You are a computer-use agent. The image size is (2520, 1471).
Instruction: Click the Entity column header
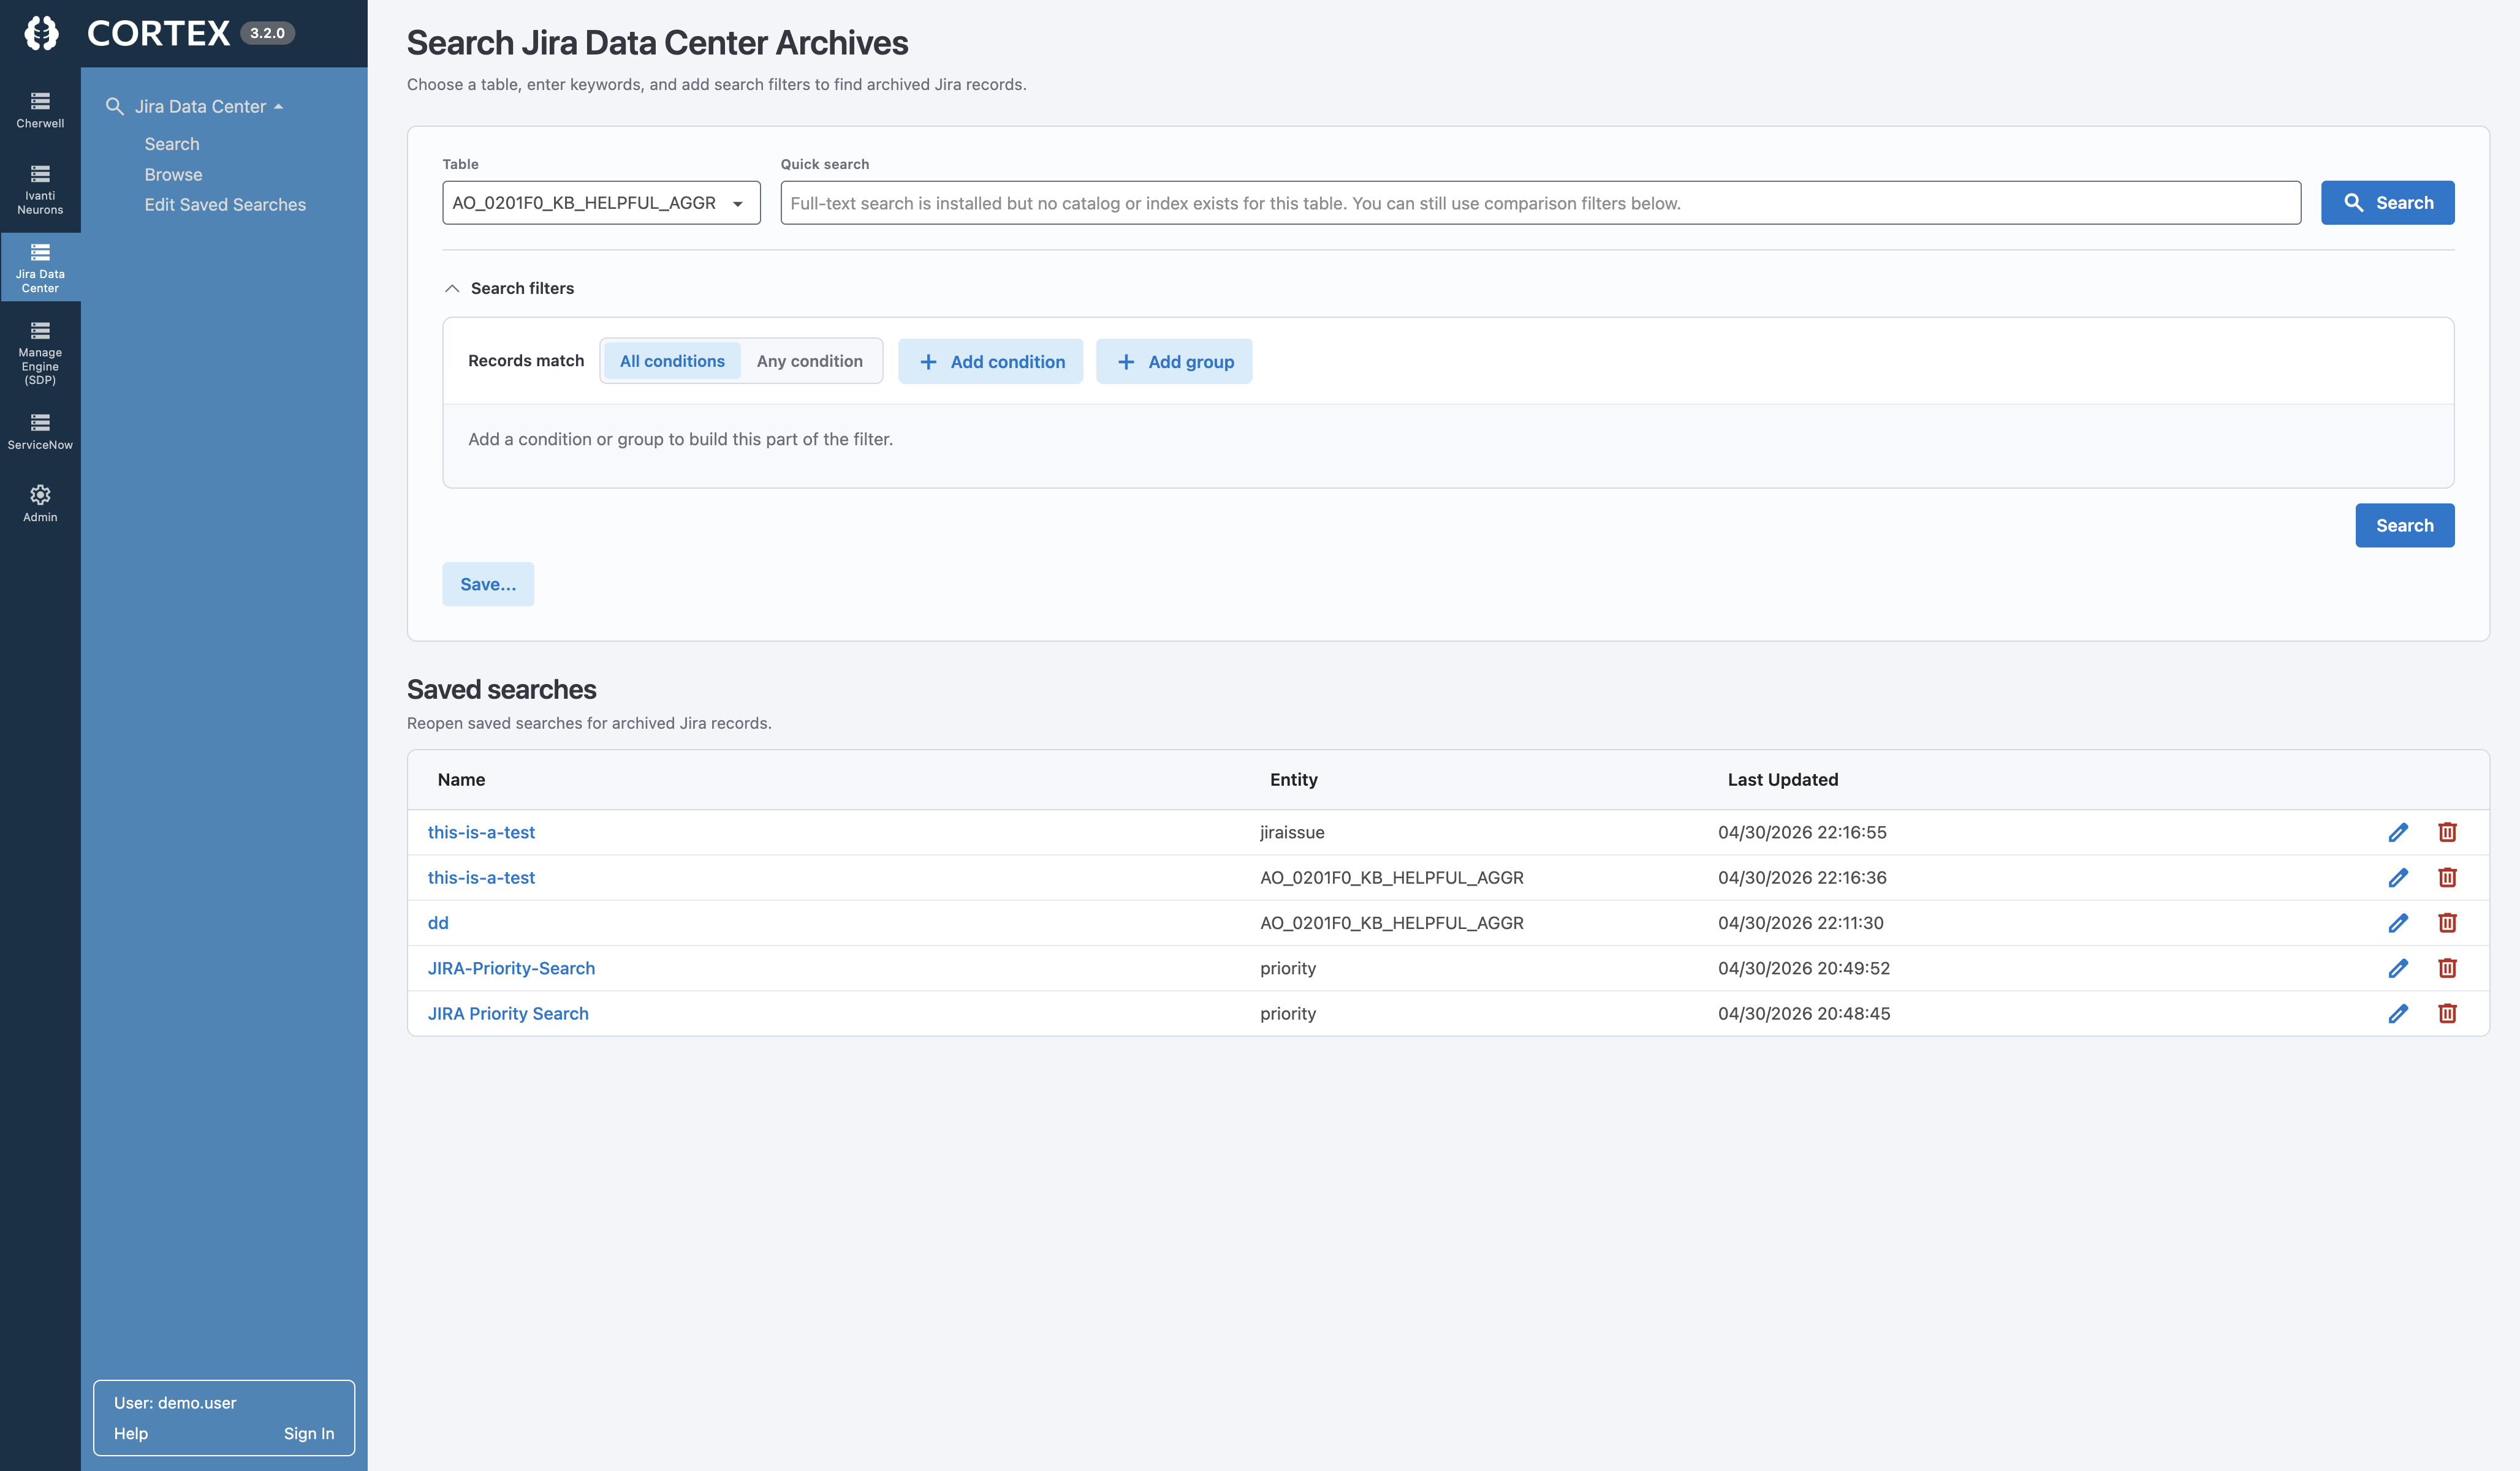[x=1293, y=780]
